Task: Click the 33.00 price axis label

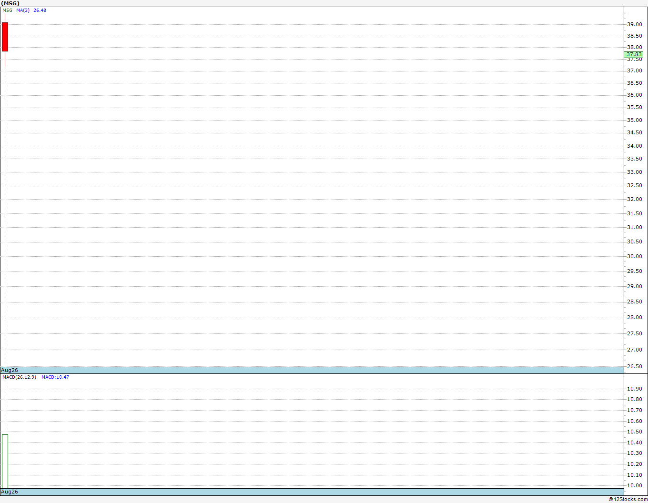Action: 634,172
